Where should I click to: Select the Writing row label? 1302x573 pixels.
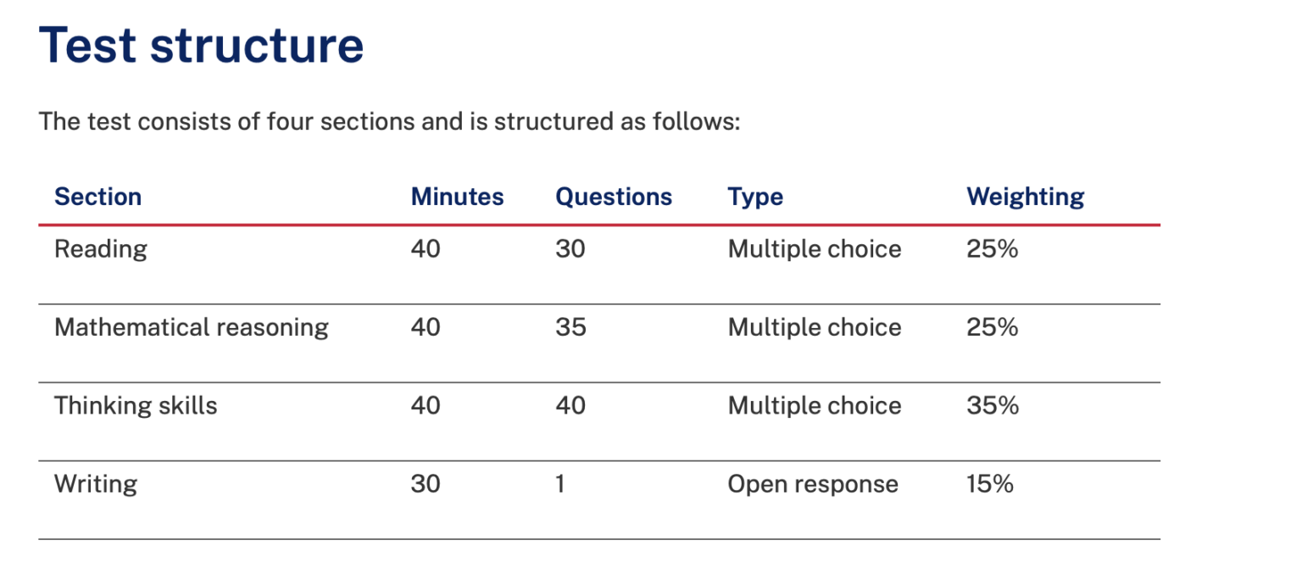pos(95,484)
